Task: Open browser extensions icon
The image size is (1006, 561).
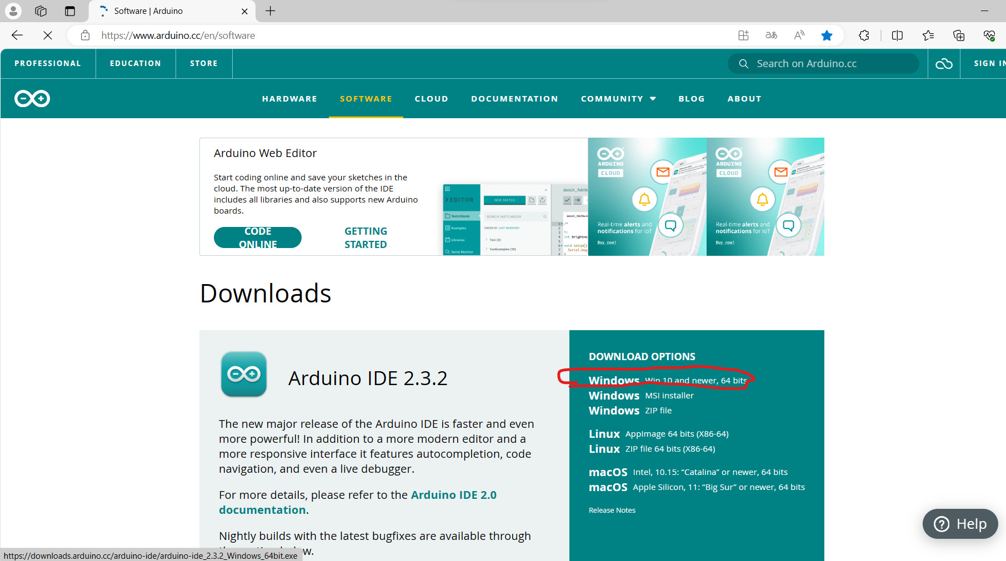Action: tap(864, 36)
